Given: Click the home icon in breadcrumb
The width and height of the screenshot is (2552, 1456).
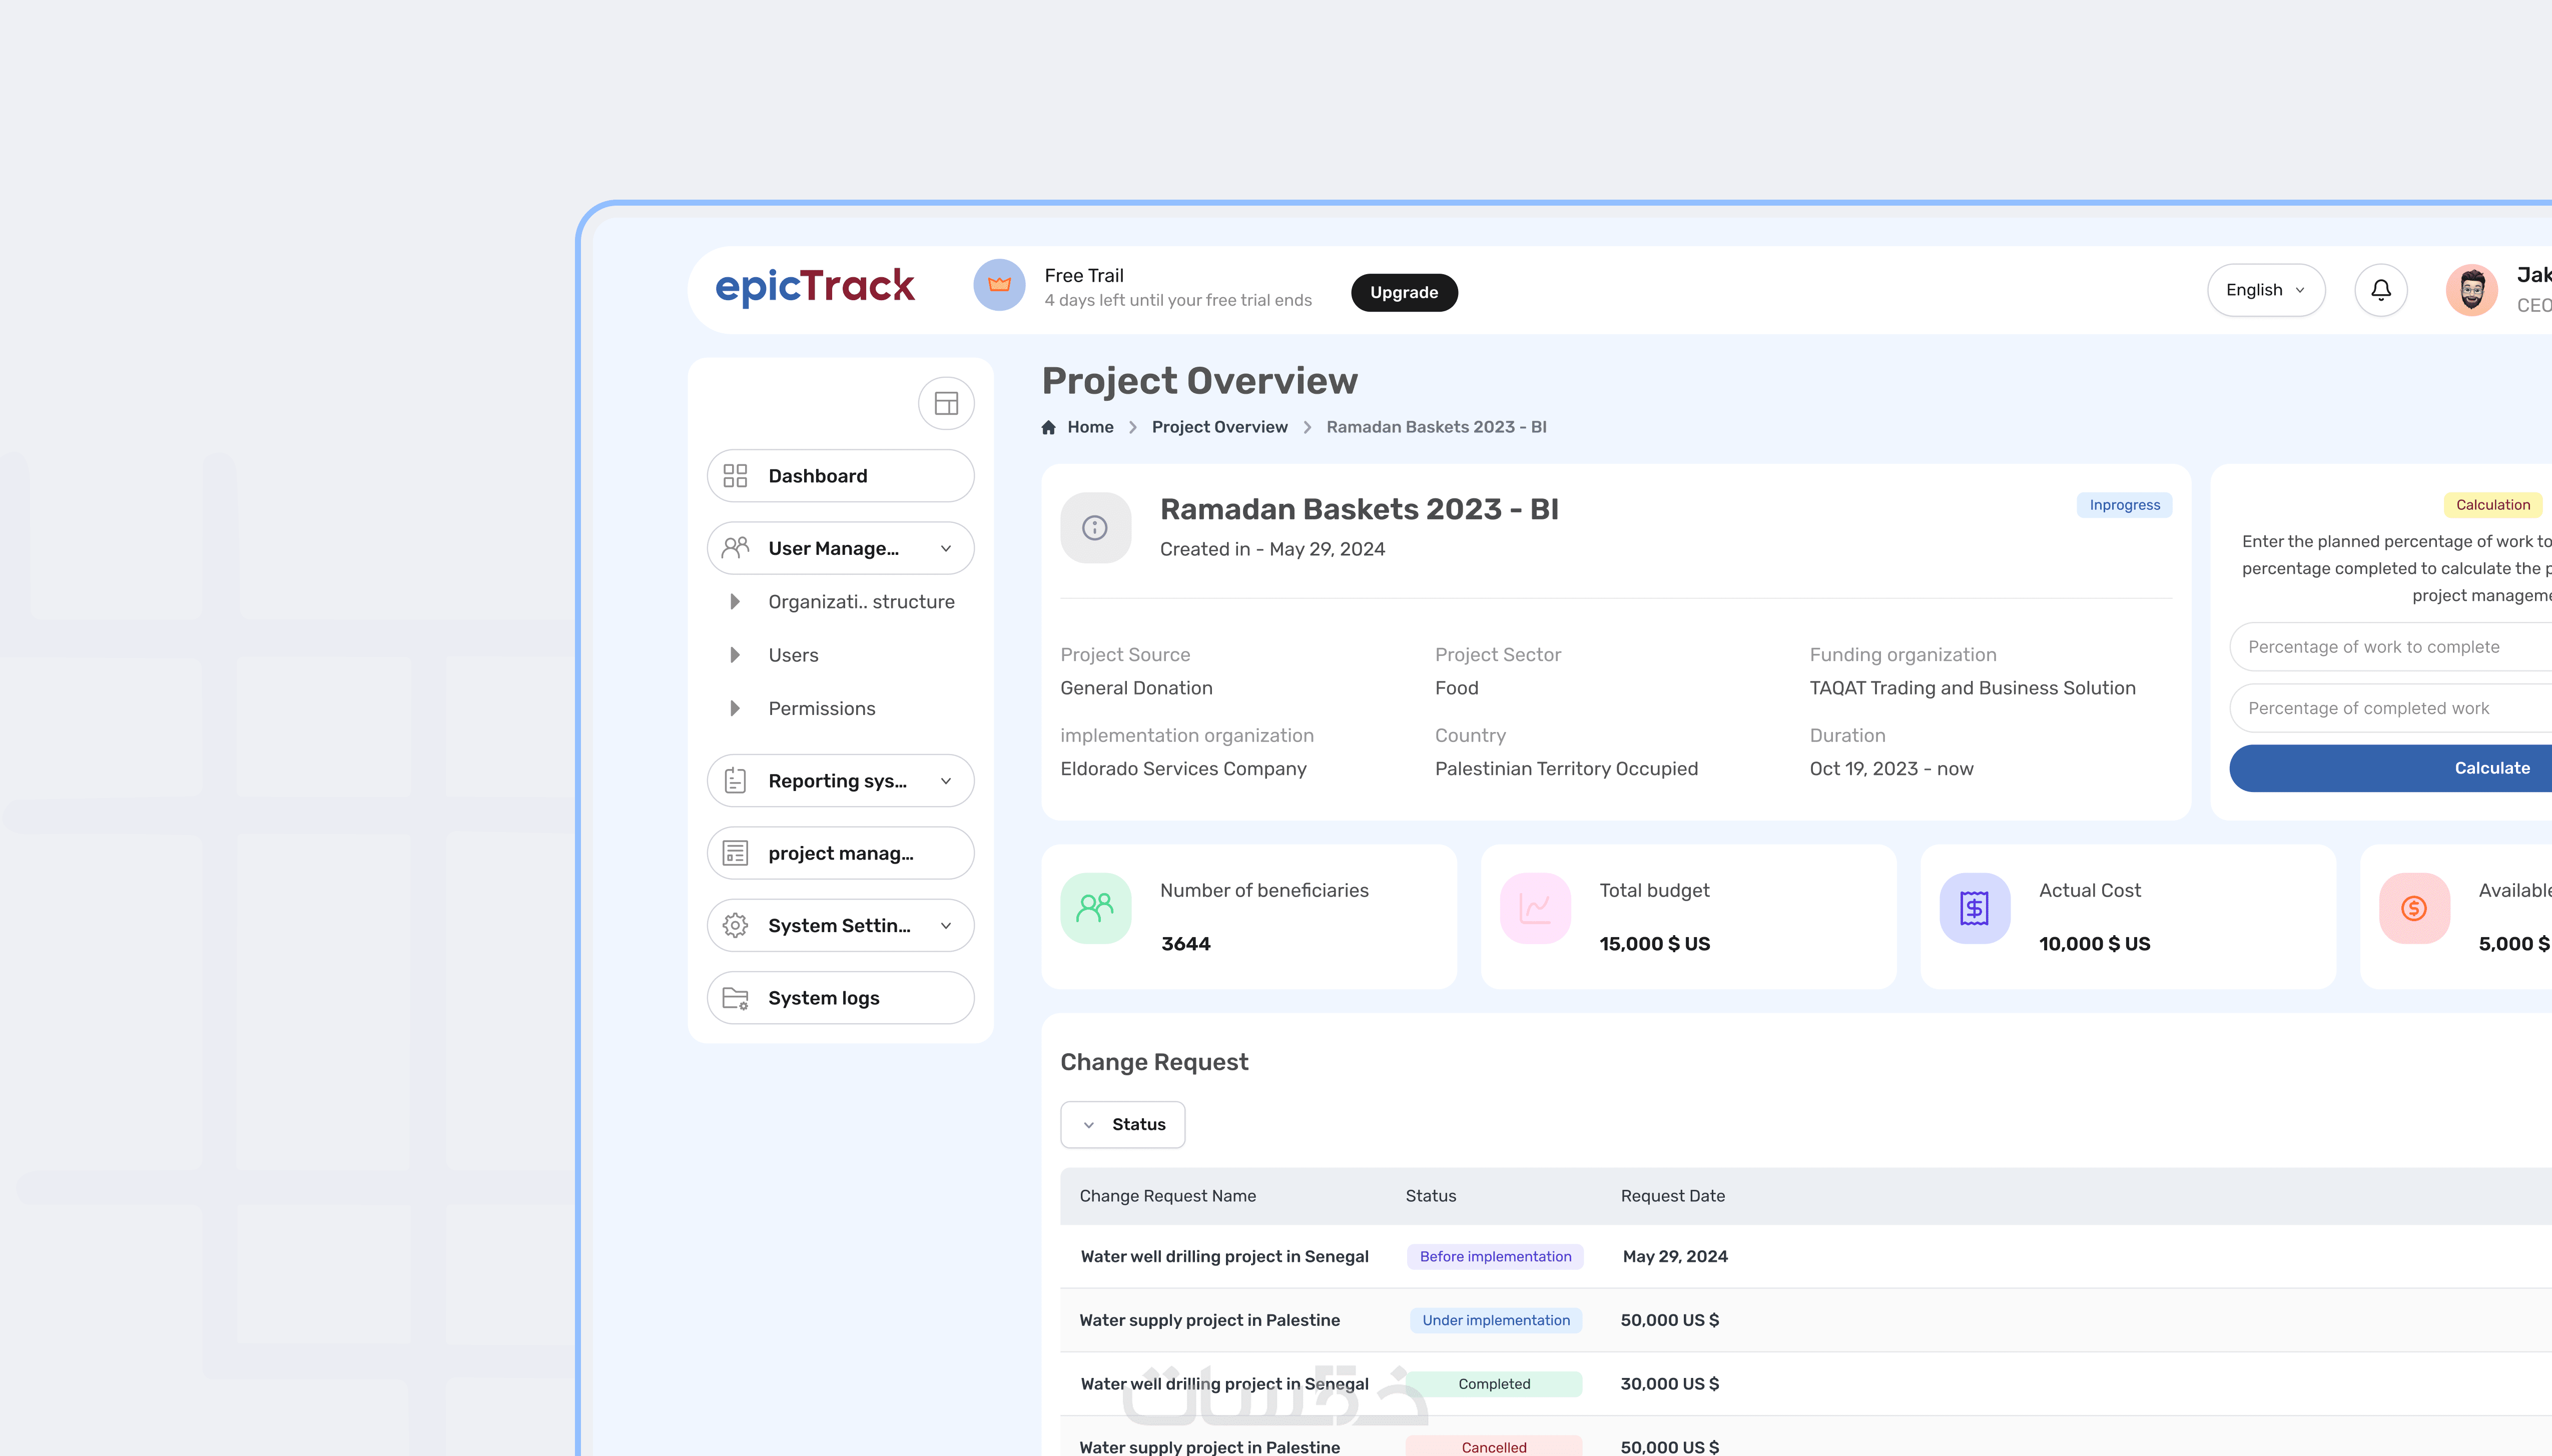Looking at the screenshot, I should point(1048,427).
